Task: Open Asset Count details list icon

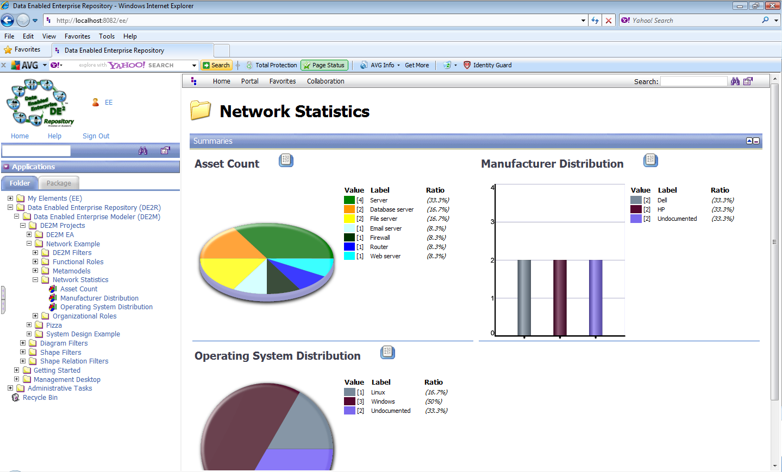Action: 286,160
